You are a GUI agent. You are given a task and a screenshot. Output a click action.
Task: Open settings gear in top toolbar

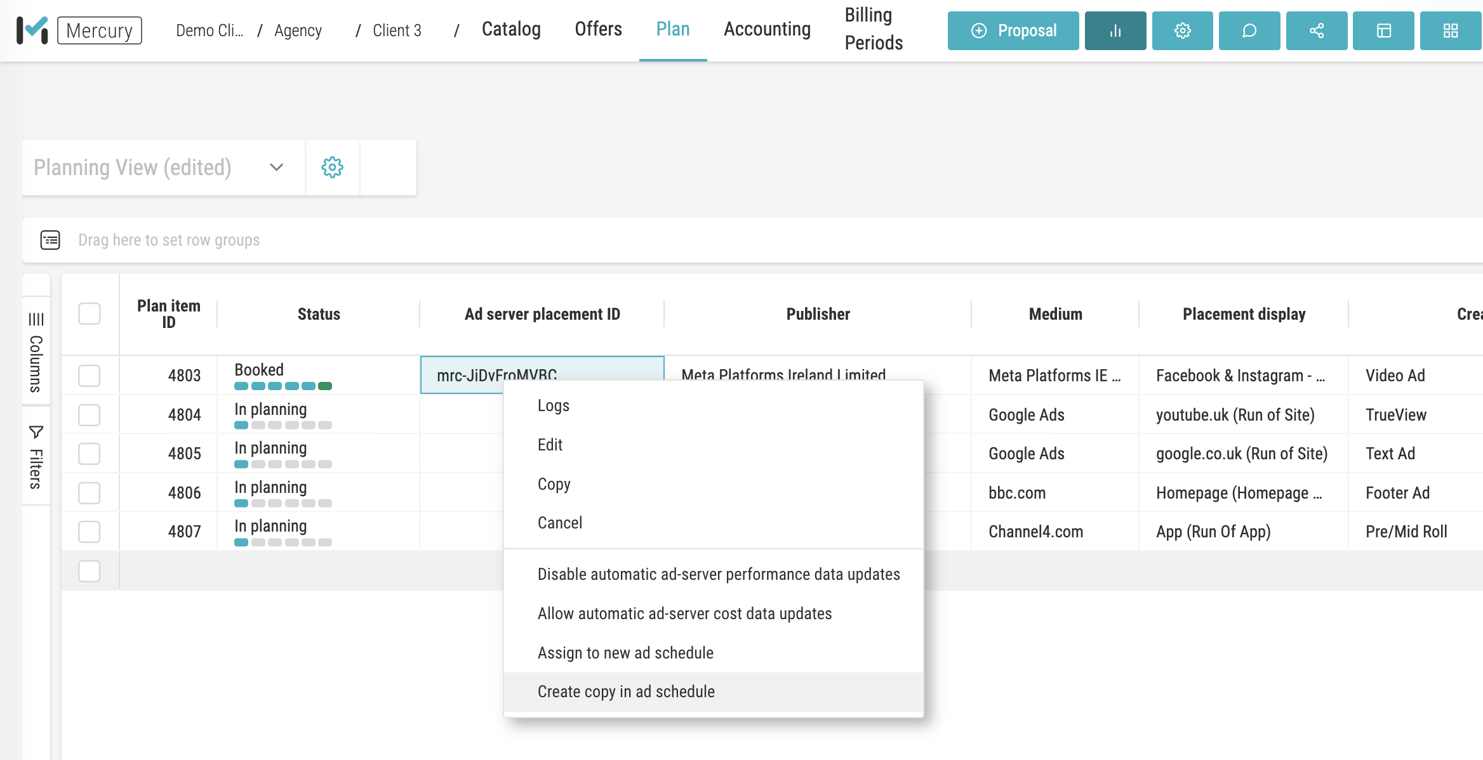pyautogui.click(x=1182, y=30)
